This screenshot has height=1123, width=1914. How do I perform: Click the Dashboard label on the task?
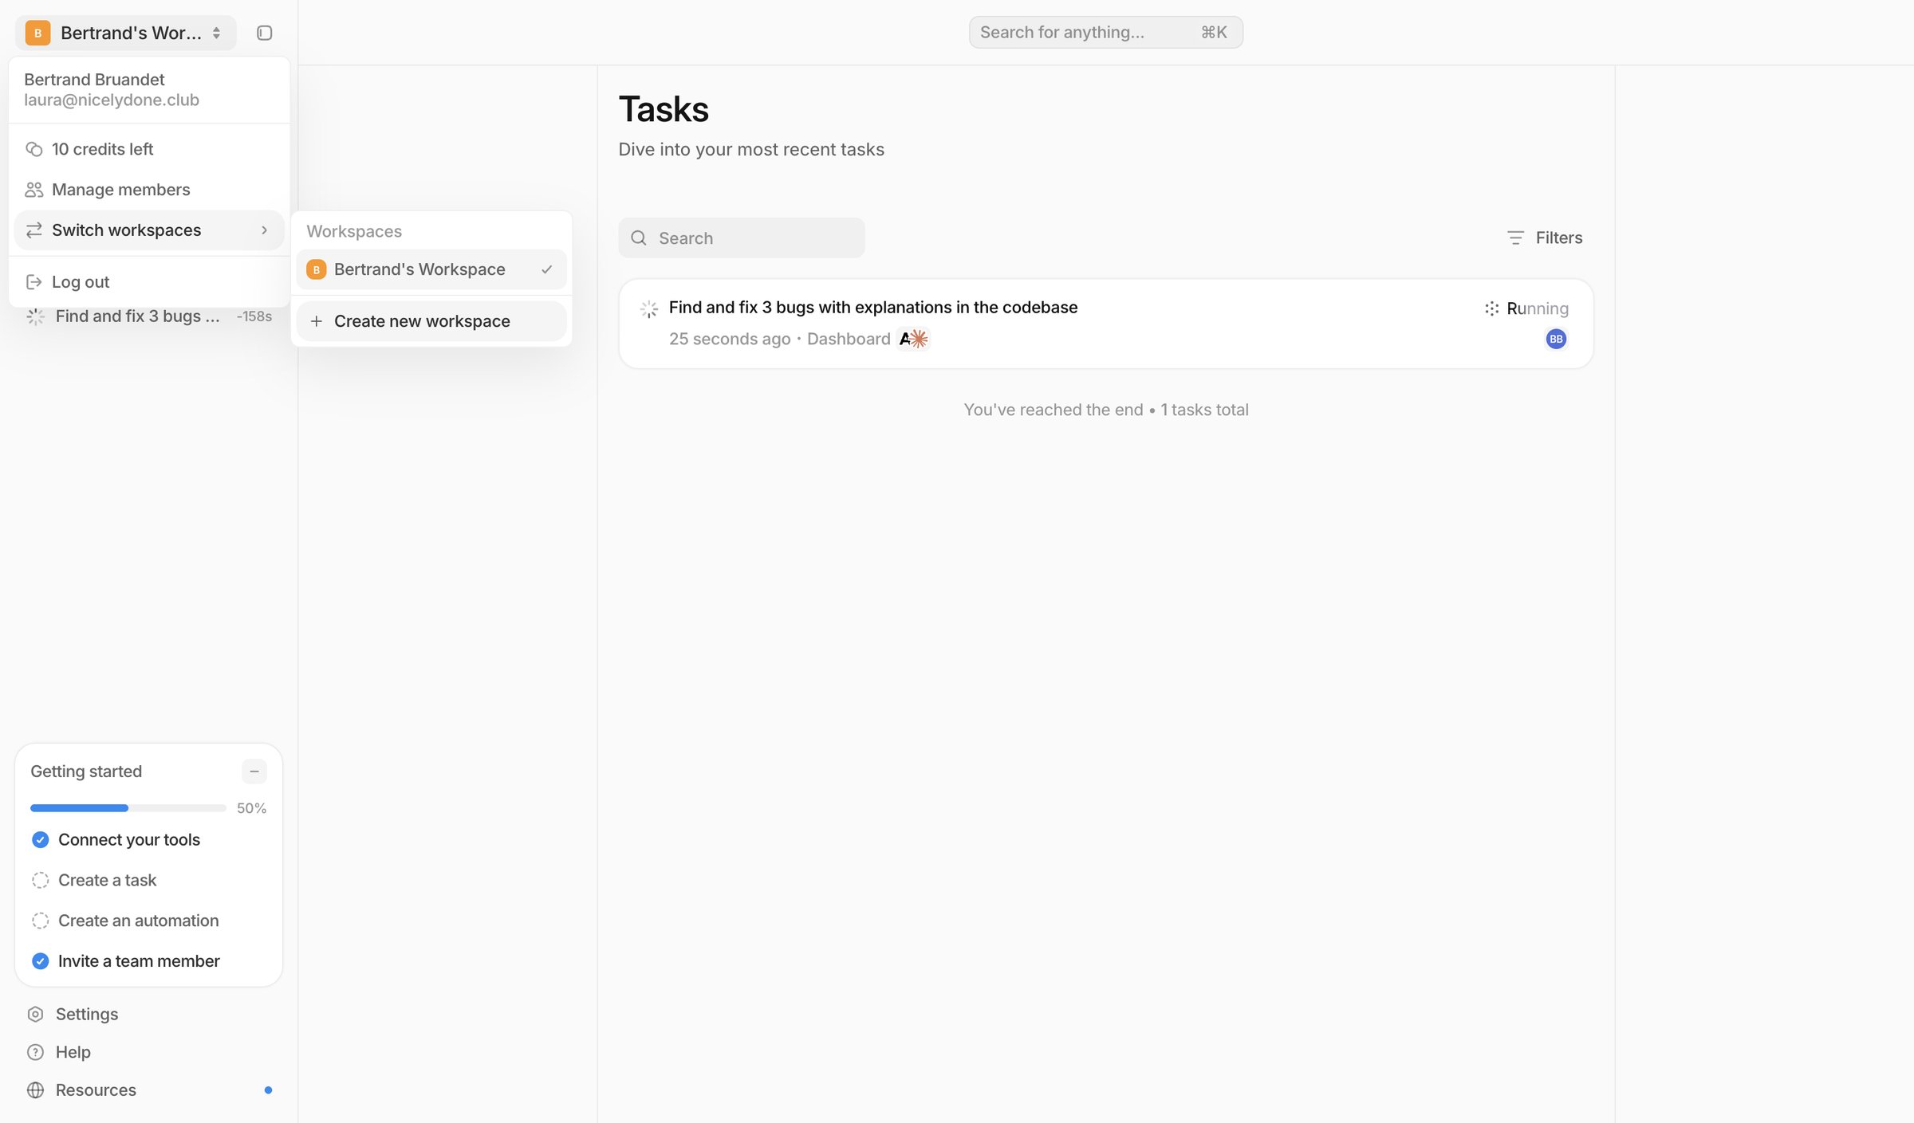pyautogui.click(x=849, y=339)
